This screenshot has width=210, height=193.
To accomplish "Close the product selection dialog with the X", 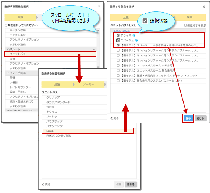I will [x=204, y=7].
